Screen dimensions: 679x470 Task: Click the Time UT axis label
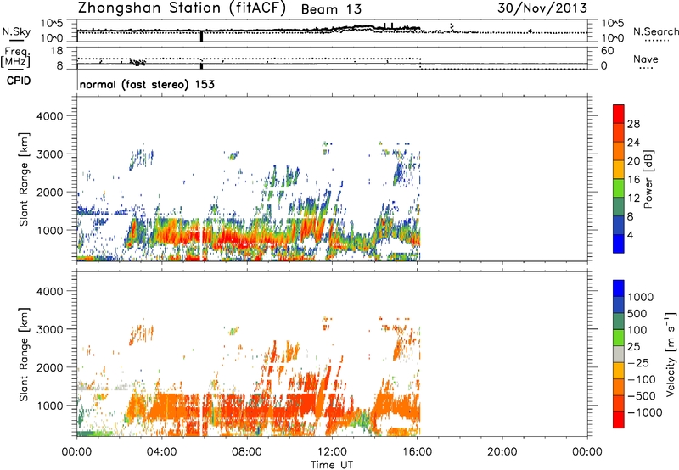(332, 465)
